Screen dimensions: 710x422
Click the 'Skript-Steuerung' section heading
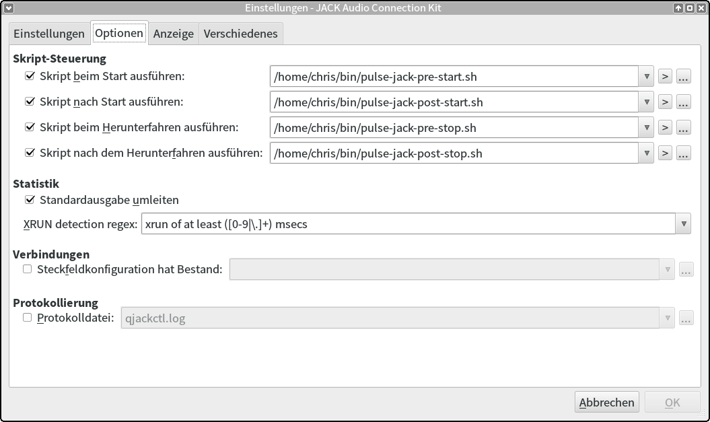coord(59,59)
